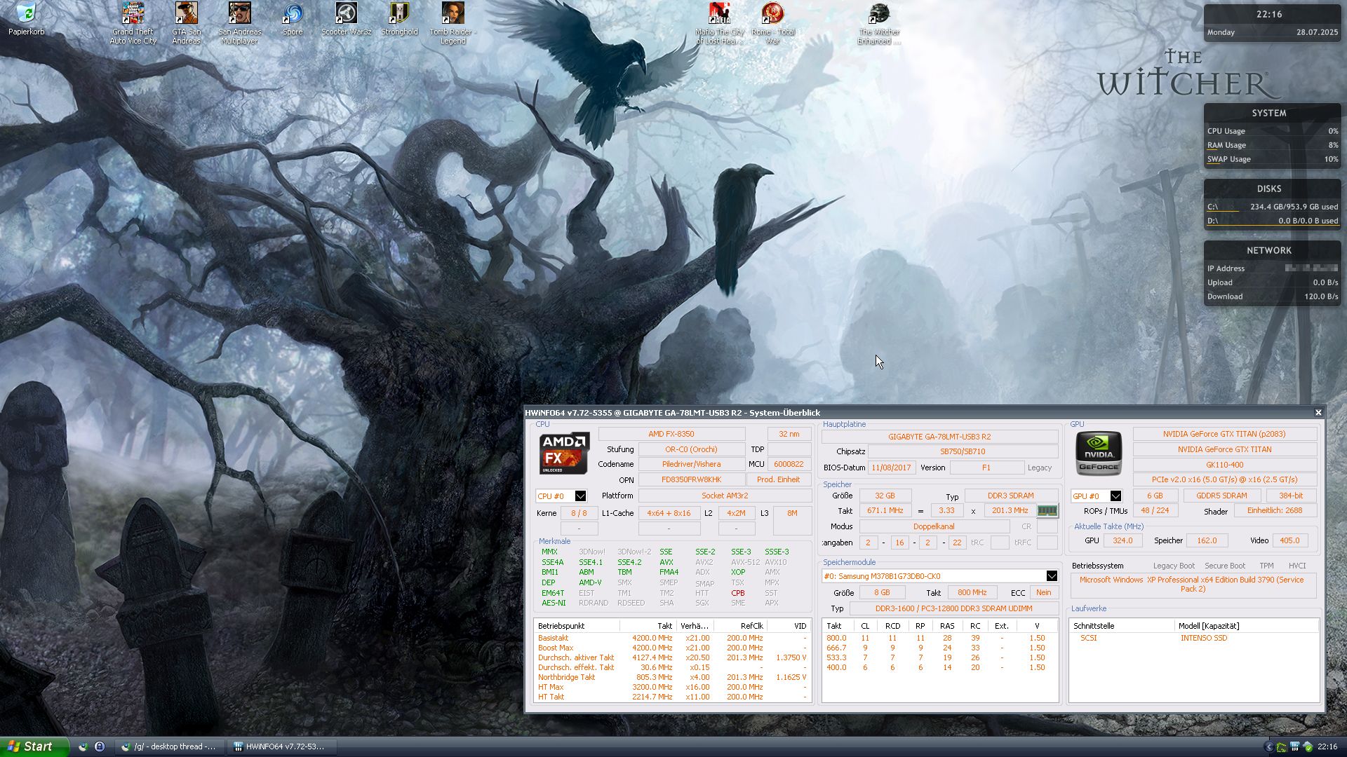This screenshot has height=757, width=1347.
Task: Click the RAM Usage meter in System widget
Action: point(1272,145)
